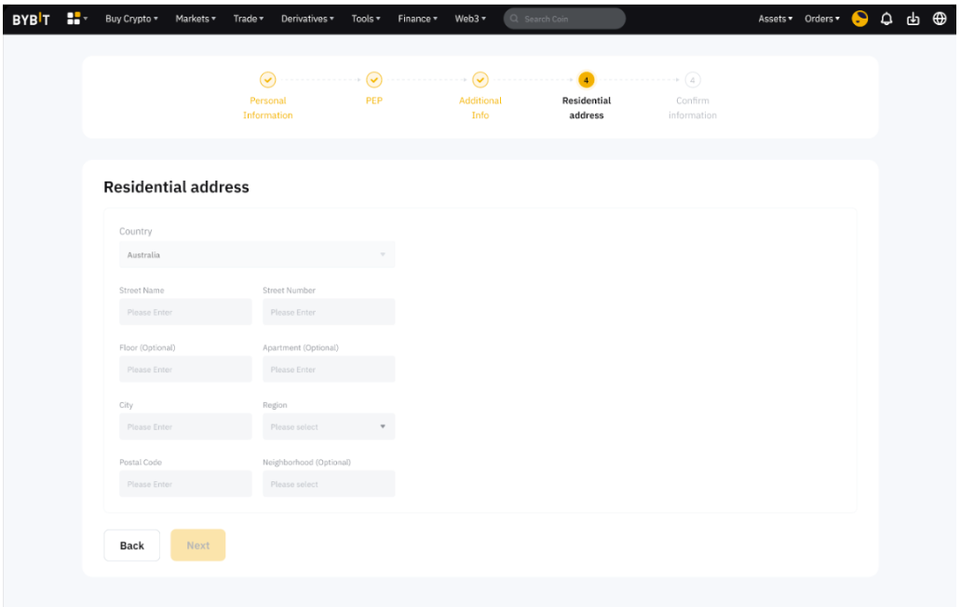
Task: Click the Personal Information step checkmark
Action: (267, 80)
